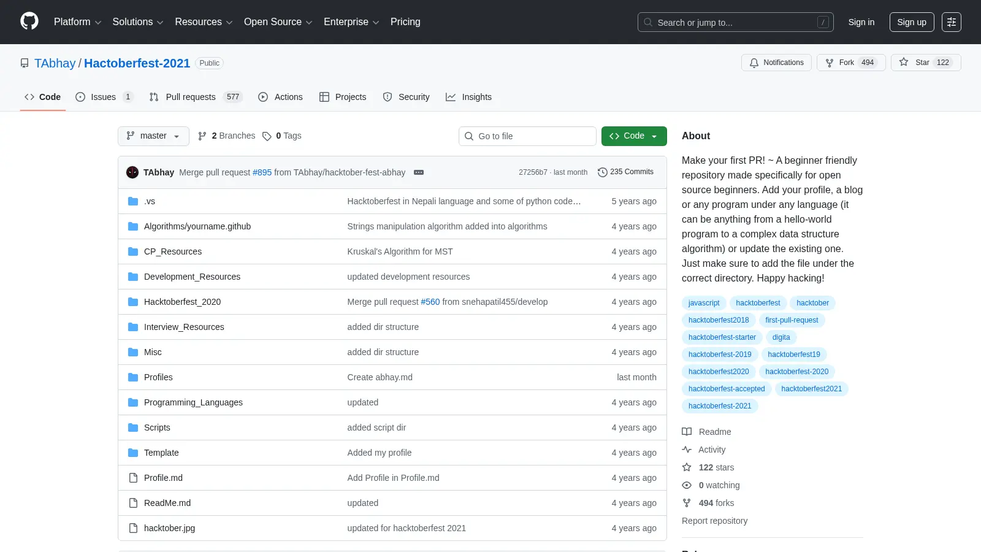The image size is (981, 552).
Task: Click the Hacktoberfest_2020 folder icon
Action: coord(133,302)
